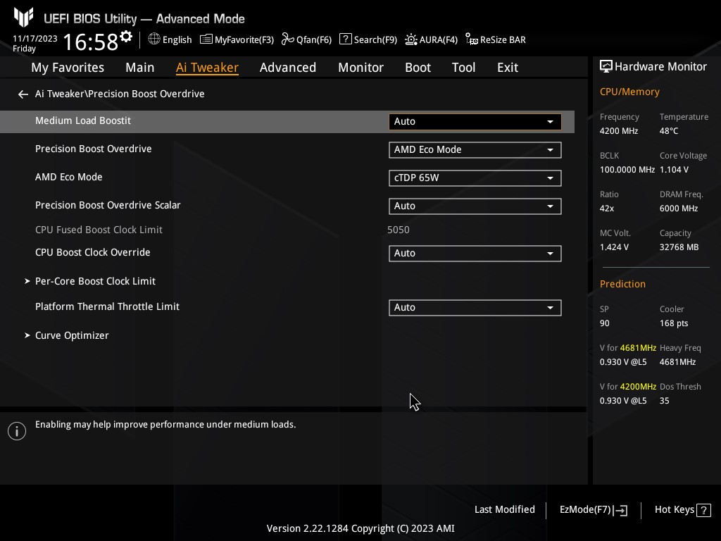Click the 1.104 V core voltage

pyautogui.click(x=674, y=170)
